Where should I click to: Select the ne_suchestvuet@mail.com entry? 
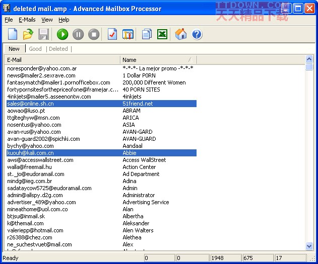click(x=101, y=244)
